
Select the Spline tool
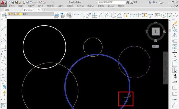pyautogui.click(x=3, y=70)
